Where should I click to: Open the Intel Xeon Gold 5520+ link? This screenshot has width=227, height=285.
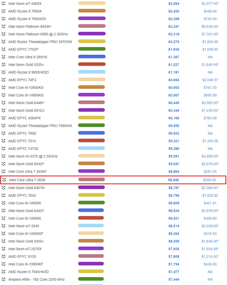click(26, 65)
